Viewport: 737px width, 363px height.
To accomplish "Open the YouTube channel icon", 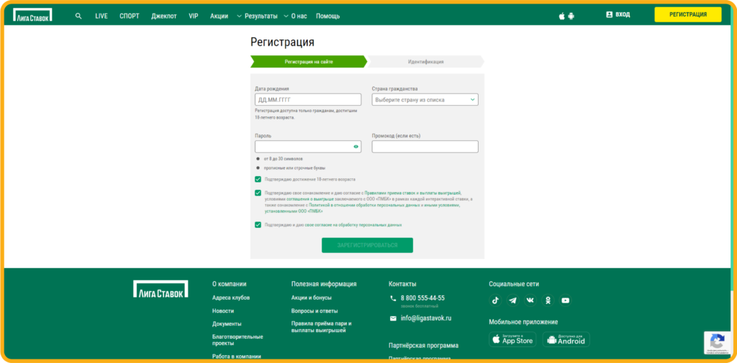I will [566, 300].
